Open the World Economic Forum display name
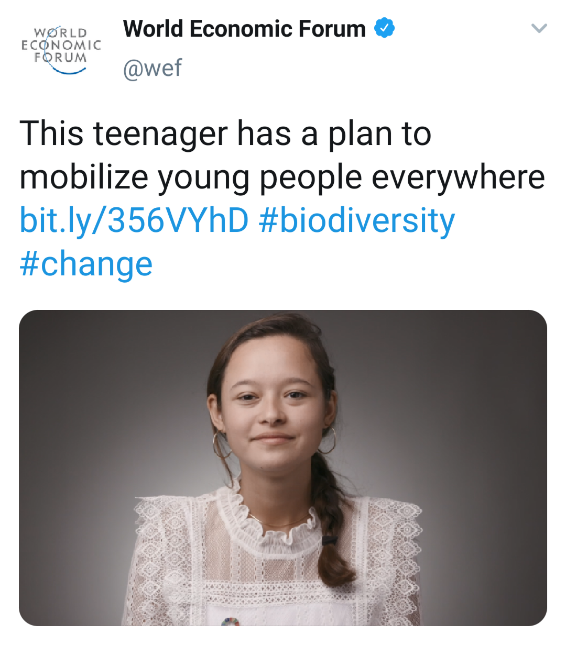Image resolution: width=566 pixels, height=646 pixels. click(244, 29)
